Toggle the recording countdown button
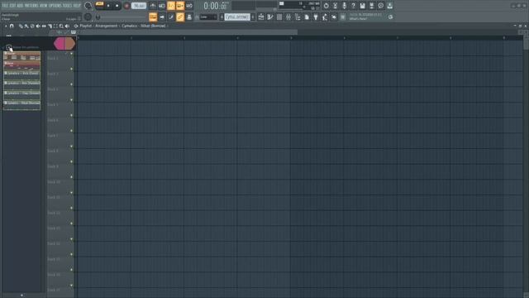 171,6
